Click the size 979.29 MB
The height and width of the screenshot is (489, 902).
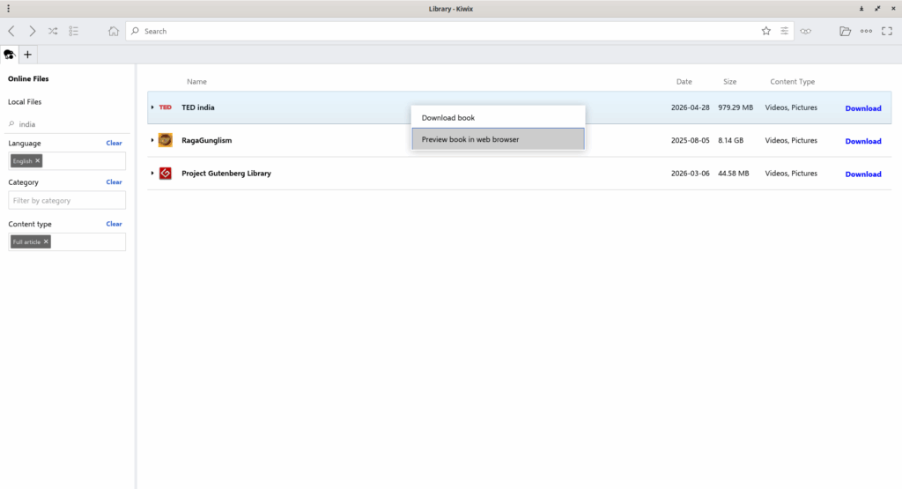(736, 107)
